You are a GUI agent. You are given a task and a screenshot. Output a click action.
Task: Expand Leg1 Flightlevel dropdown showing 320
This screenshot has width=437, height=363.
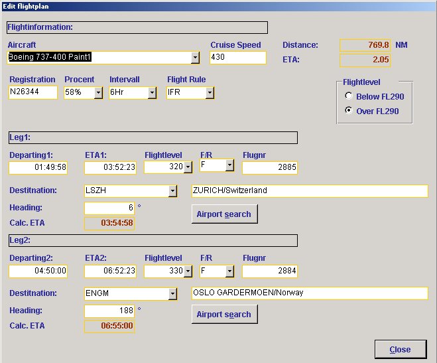(188, 167)
